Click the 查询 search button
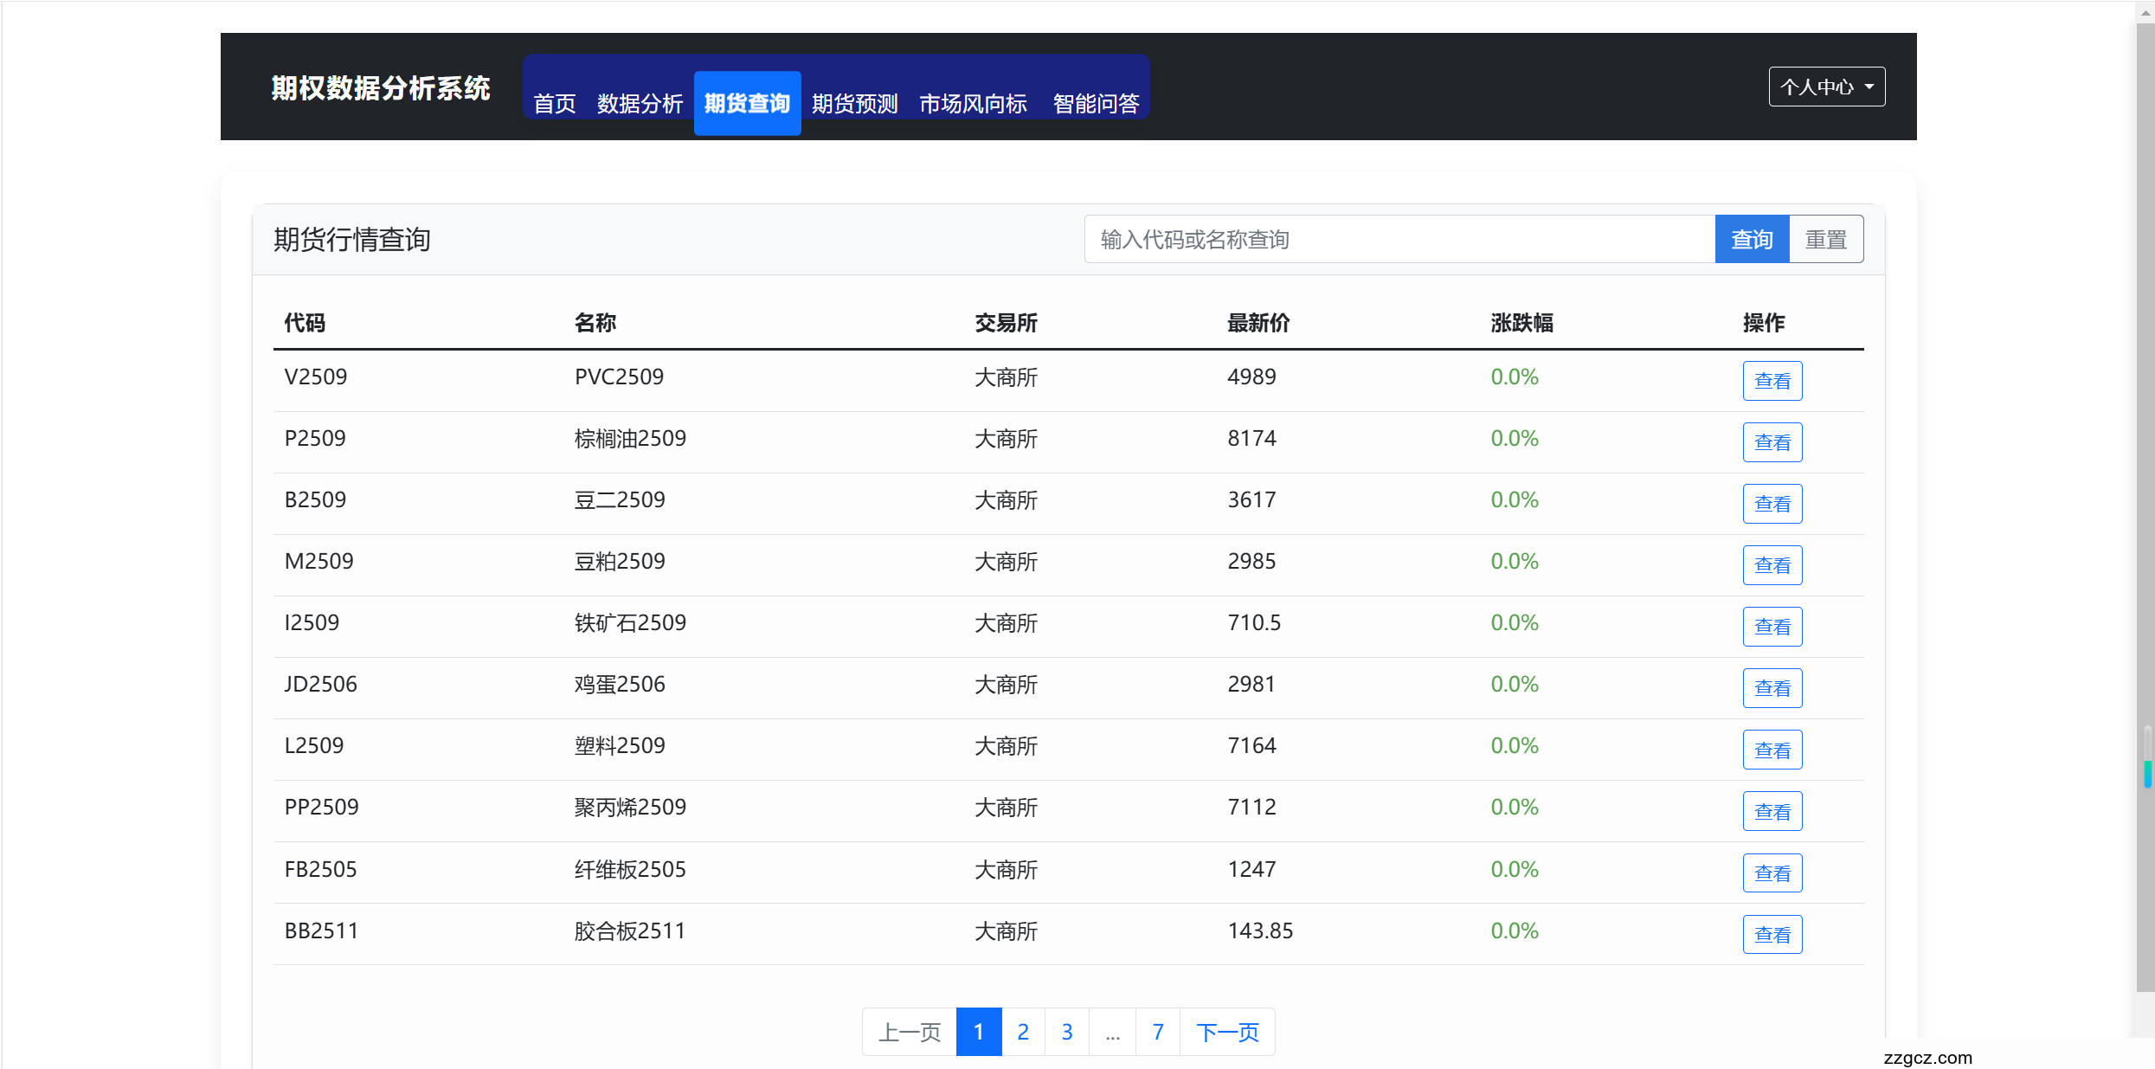The image size is (2155, 1069). 1752,239
